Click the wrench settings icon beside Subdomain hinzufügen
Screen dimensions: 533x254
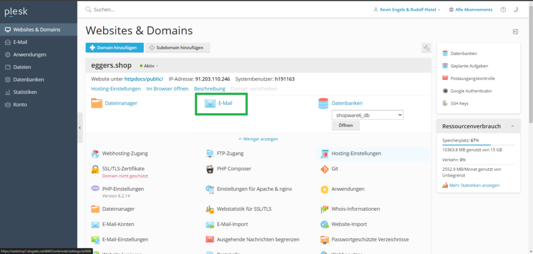[x=426, y=48]
